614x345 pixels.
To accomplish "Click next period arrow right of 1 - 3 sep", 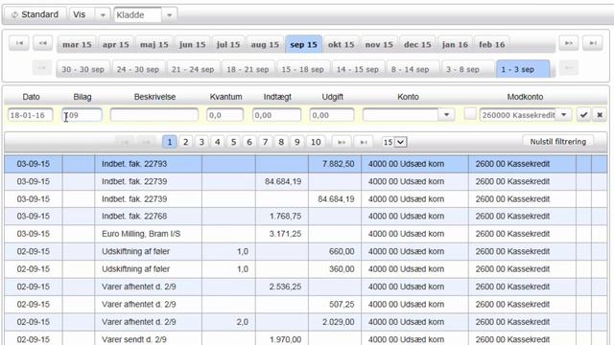I will [x=569, y=68].
